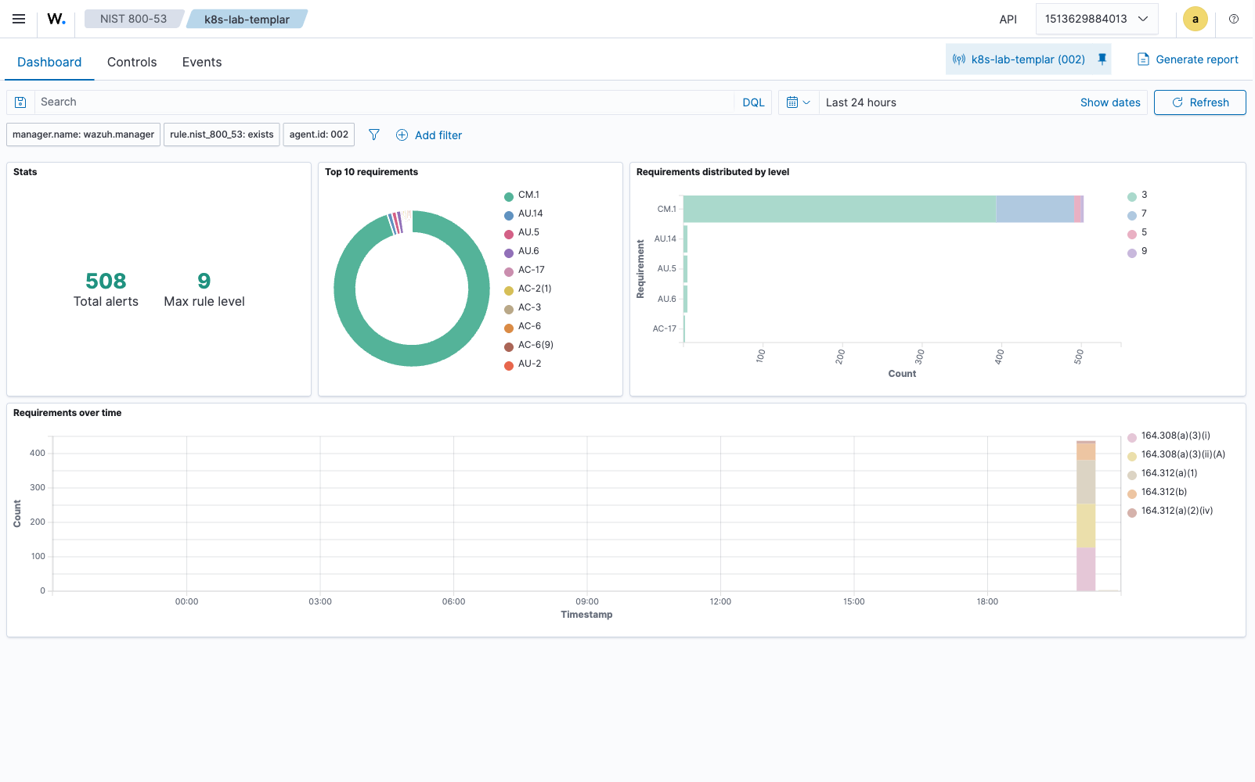The width and height of the screenshot is (1255, 782).
Task: Click the Generate report document icon
Action: 1143,59
